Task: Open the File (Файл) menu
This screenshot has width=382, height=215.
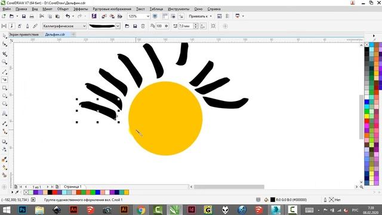Action: coord(7,9)
